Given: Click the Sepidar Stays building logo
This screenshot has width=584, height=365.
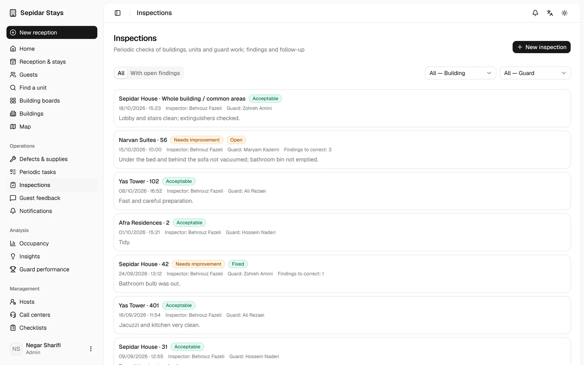Looking at the screenshot, I should point(13,13).
